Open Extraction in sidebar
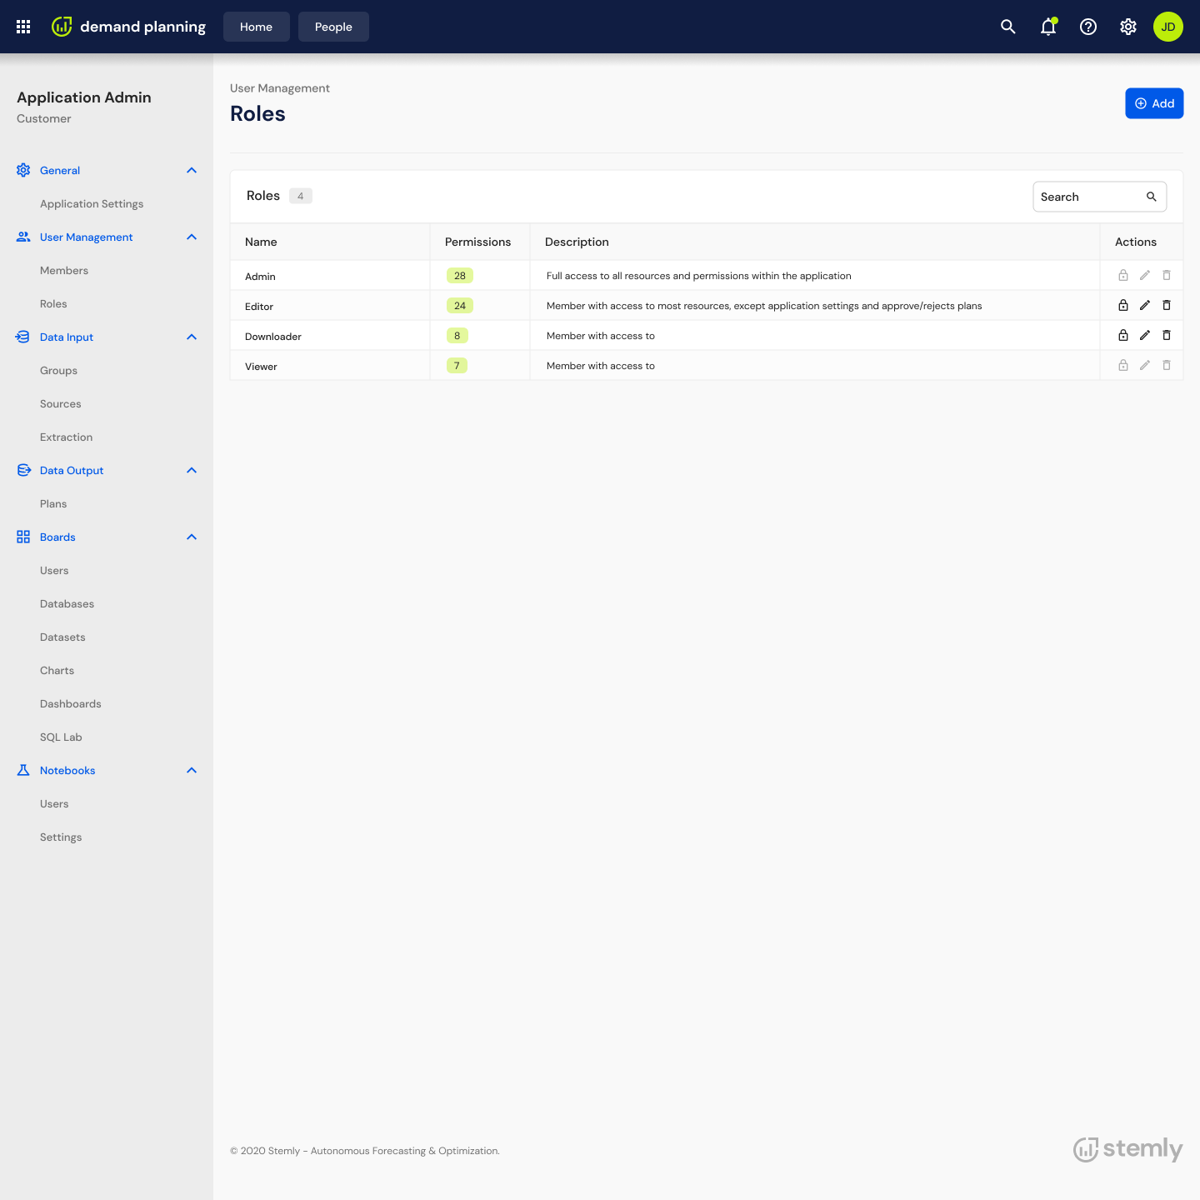This screenshot has width=1200, height=1200. coord(67,437)
